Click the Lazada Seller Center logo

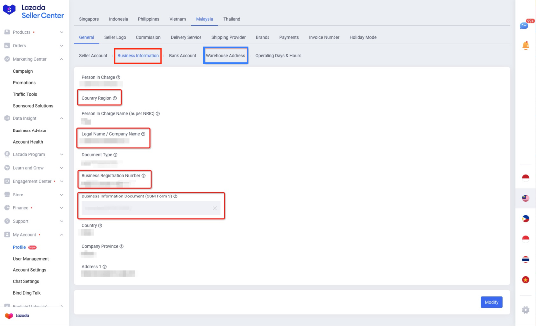coord(33,11)
